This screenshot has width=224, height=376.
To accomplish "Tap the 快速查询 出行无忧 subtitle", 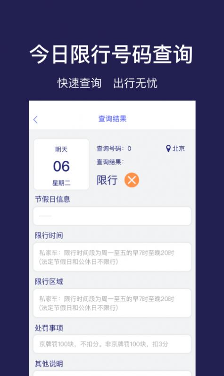I will tap(108, 83).
